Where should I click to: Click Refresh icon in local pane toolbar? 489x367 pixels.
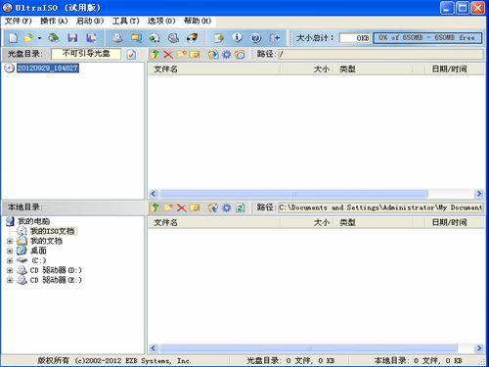[240, 207]
